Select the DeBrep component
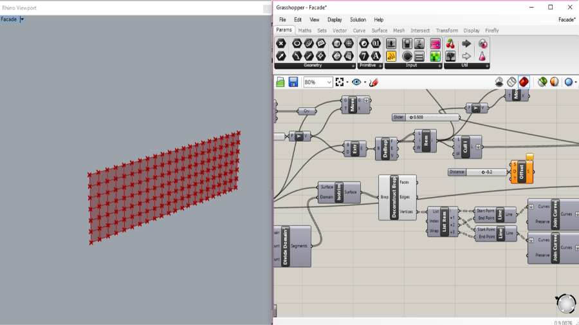This screenshot has height=325, width=579. pyautogui.click(x=386, y=149)
